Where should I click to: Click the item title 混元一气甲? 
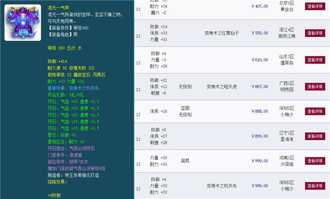(x=58, y=8)
